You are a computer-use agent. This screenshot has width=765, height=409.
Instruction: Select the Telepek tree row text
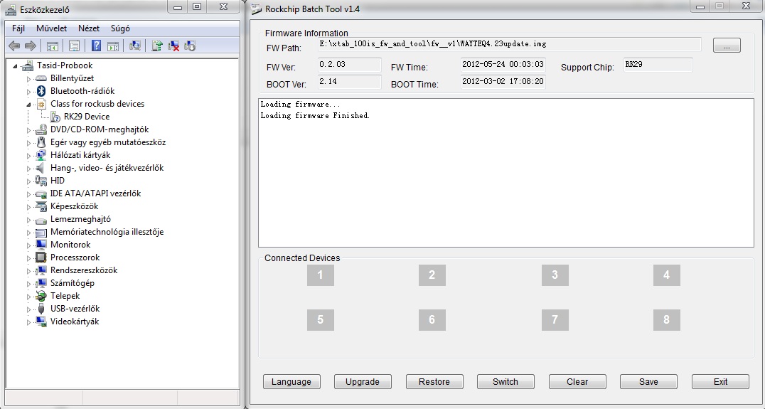click(65, 296)
